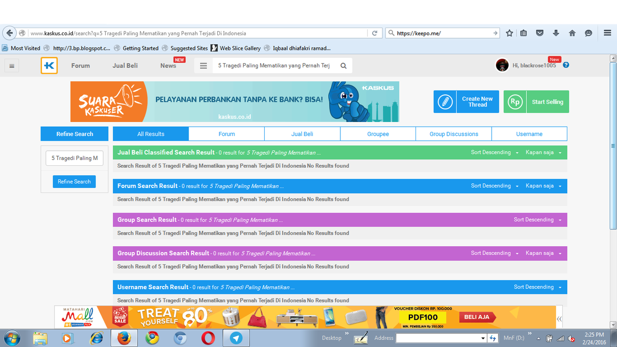The width and height of the screenshot is (617, 347).
Task: Open Kapan saja dropdown in Forum Search Result
Action: click(544, 186)
